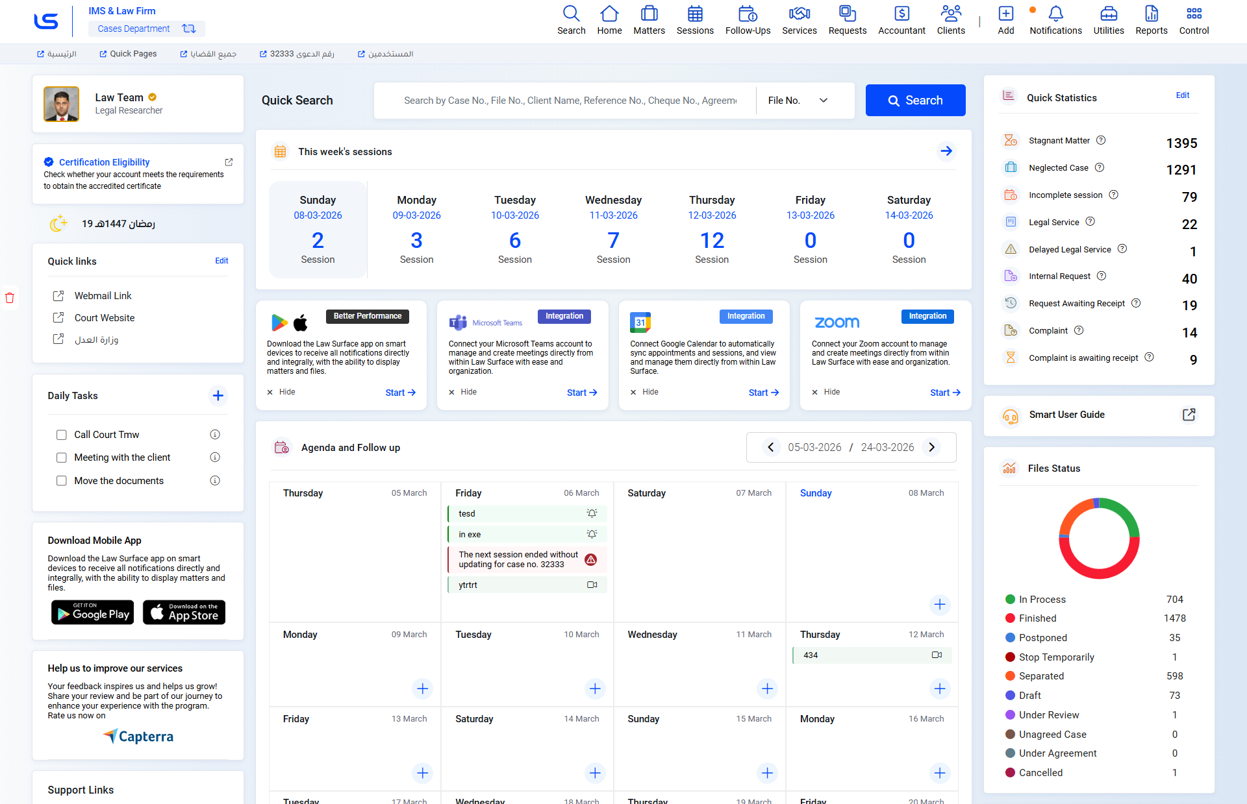This screenshot has width=1247, height=804.
Task: Expand this week's sessions arrow
Action: (946, 151)
